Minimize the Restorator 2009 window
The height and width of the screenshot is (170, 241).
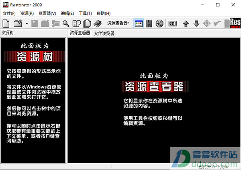pos(202,5)
